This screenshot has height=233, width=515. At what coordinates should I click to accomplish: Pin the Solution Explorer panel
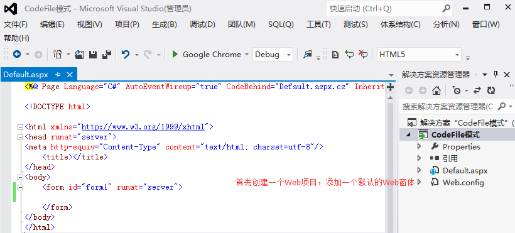496,75
